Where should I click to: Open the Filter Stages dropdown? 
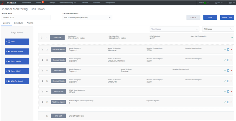coord(175,29)
